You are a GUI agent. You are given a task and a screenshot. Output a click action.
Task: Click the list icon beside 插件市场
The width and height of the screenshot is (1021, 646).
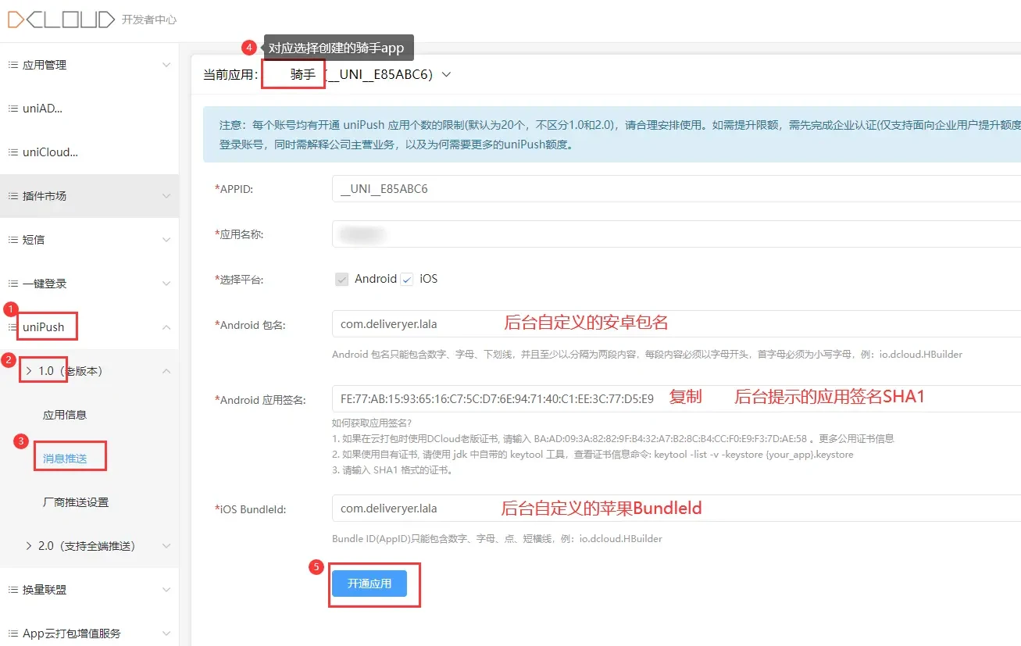pos(12,196)
